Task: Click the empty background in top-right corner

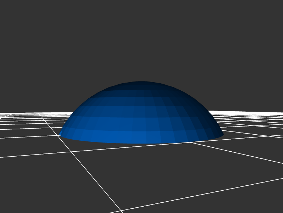Action: 269,14
